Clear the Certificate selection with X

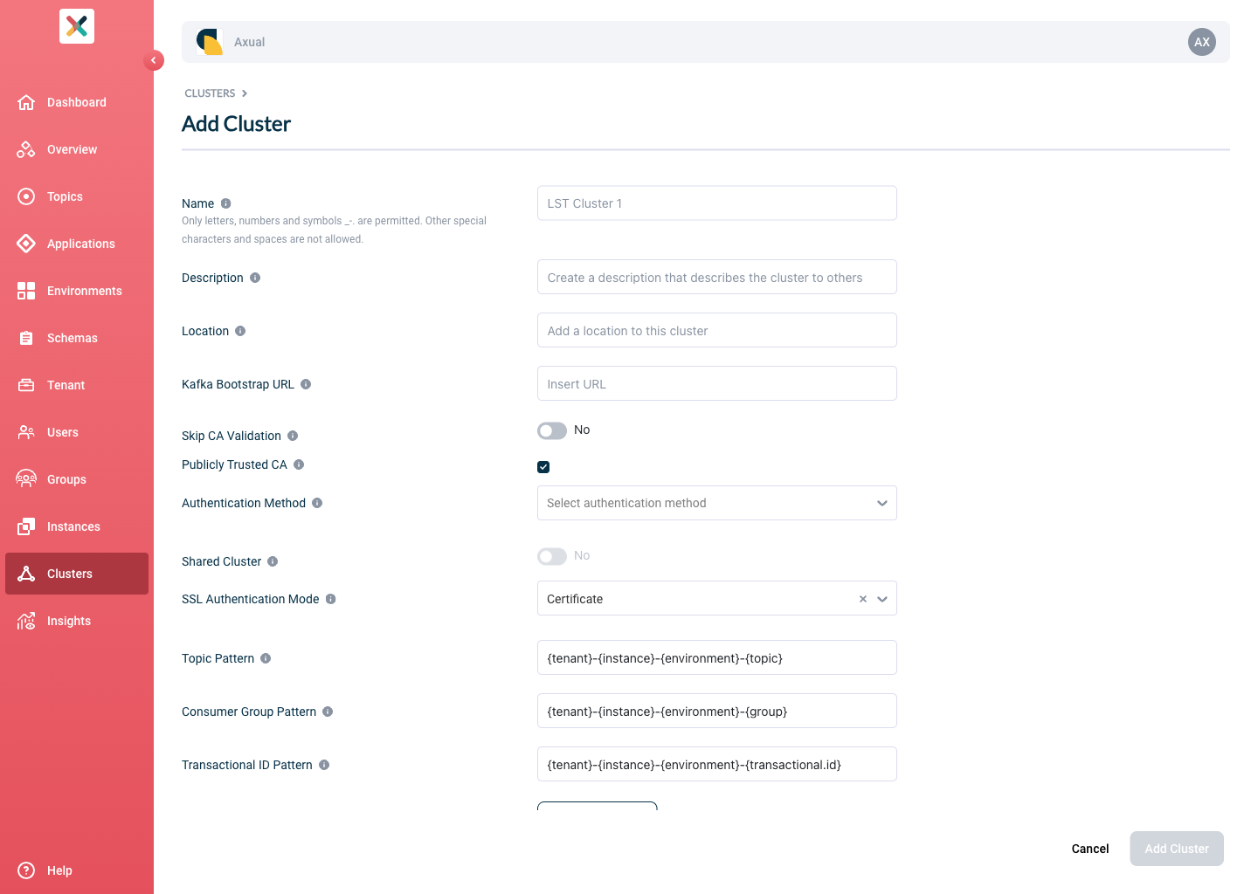863,599
